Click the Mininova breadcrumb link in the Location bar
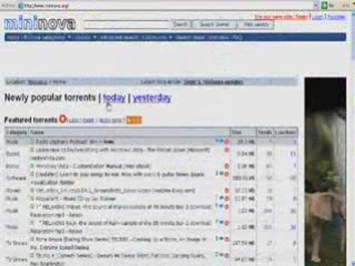This screenshot has height=266, width=355. (x=37, y=82)
